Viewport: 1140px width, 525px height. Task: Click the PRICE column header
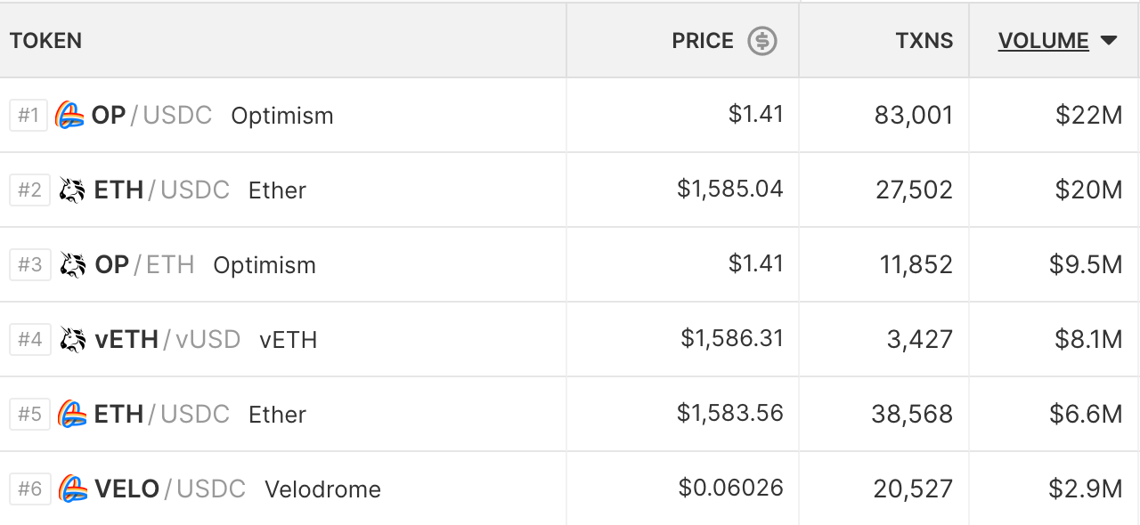703,41
